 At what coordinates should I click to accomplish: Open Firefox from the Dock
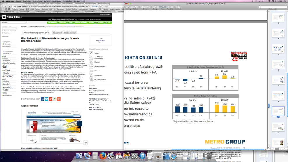point(103,156)
